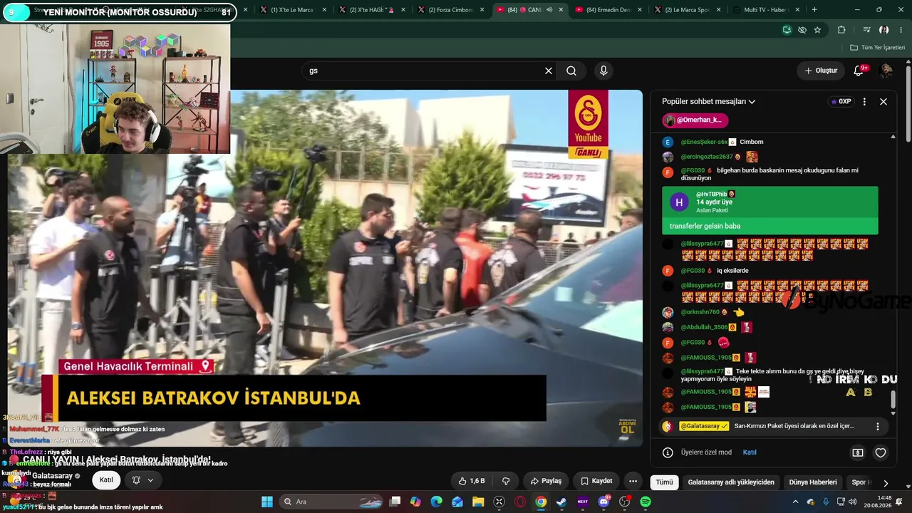Image resolution: width=912 pixels, height=513 pixels.
Task: Click the @HvTBPhib membership message
Action: pyautogui.click(x=770, y=210)
